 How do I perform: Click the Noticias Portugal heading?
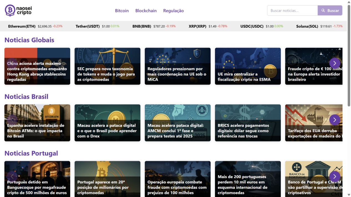pos(31,153)
